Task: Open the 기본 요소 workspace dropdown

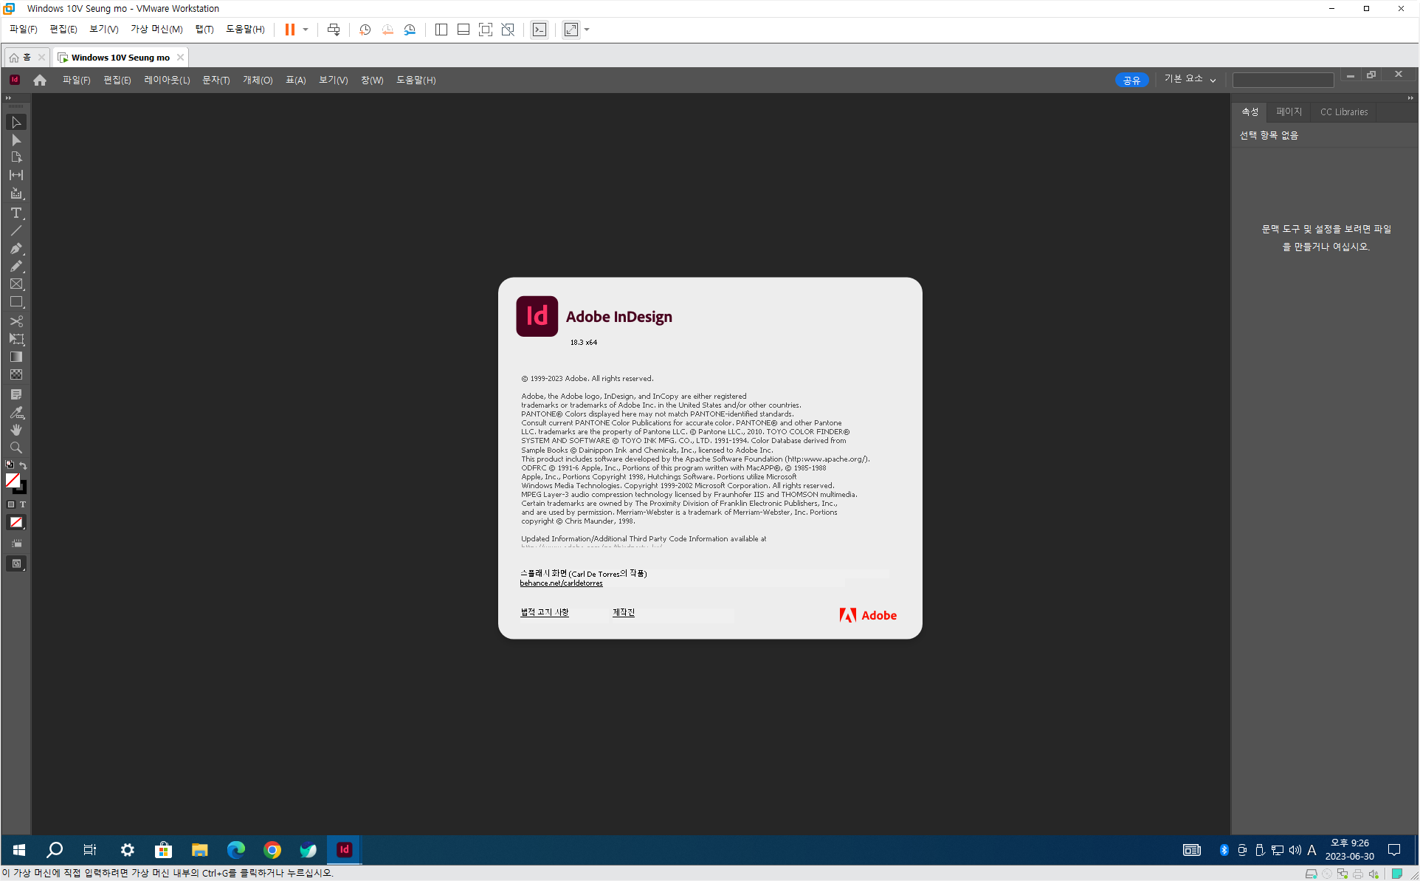Action: (x=1189, y=80)
